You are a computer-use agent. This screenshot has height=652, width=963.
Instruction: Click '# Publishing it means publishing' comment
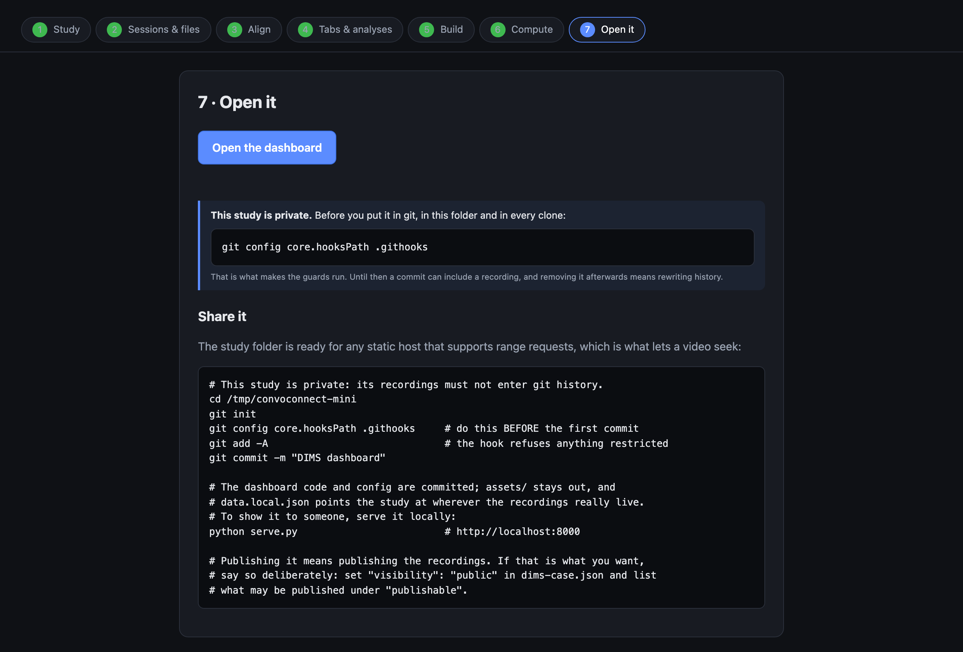(427, 561)
